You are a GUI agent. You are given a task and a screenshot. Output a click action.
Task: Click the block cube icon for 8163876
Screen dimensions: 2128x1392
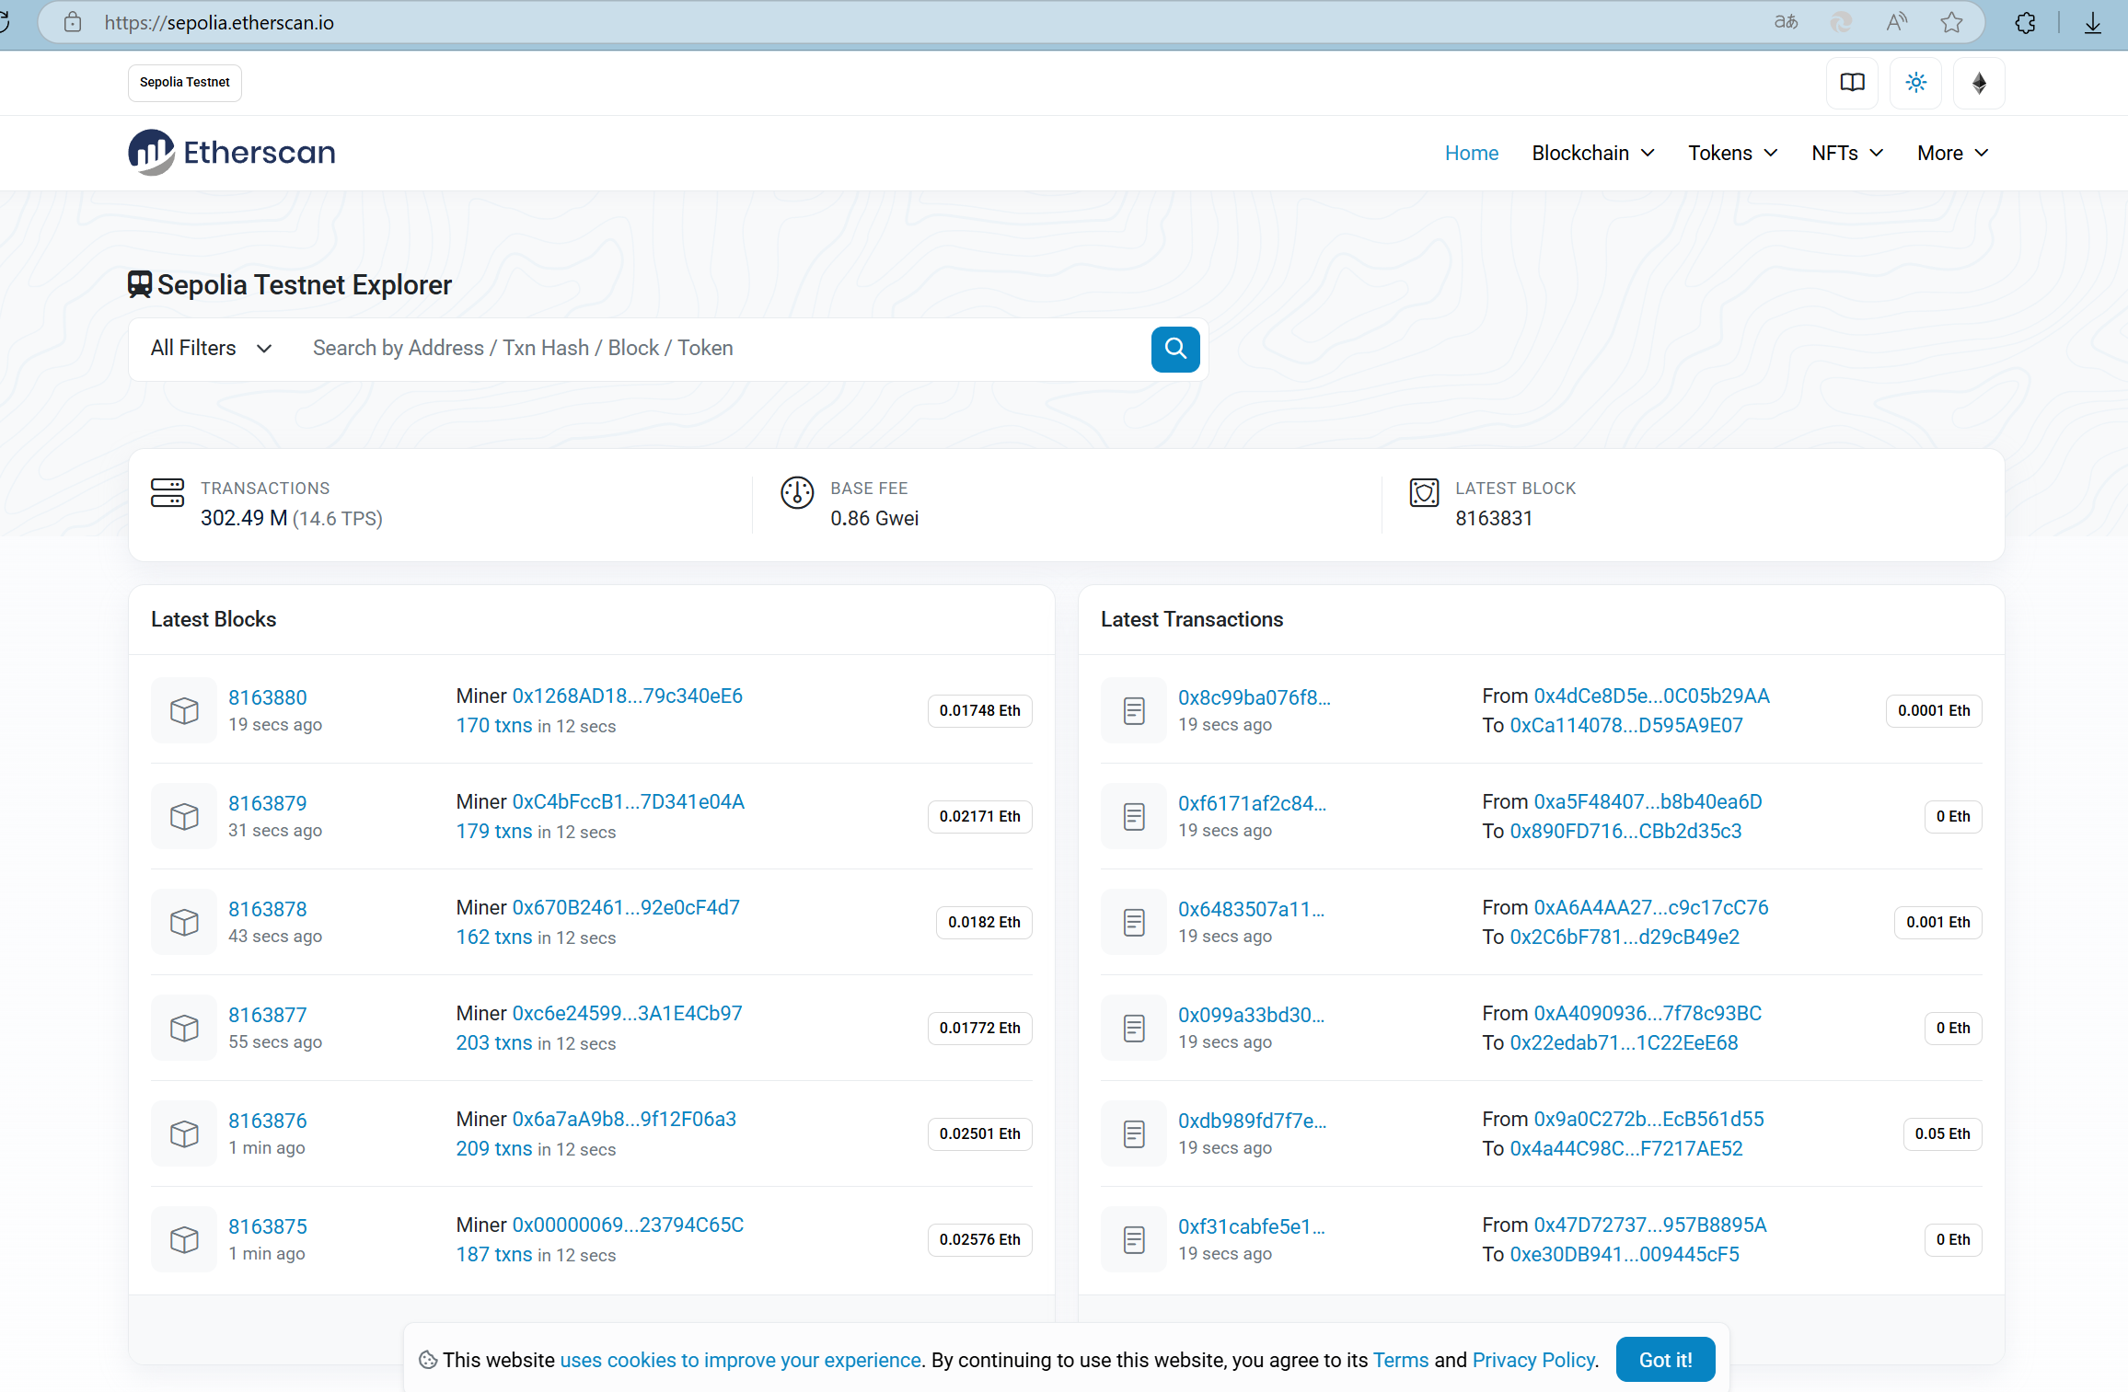pyautogui.click(x=184, y=1133)
